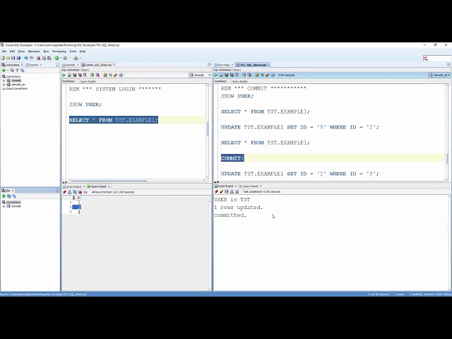Click rollback icon in right TST toolbar

[x=249, y=76]
